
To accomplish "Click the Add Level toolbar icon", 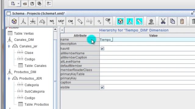I will click(89, 21).
